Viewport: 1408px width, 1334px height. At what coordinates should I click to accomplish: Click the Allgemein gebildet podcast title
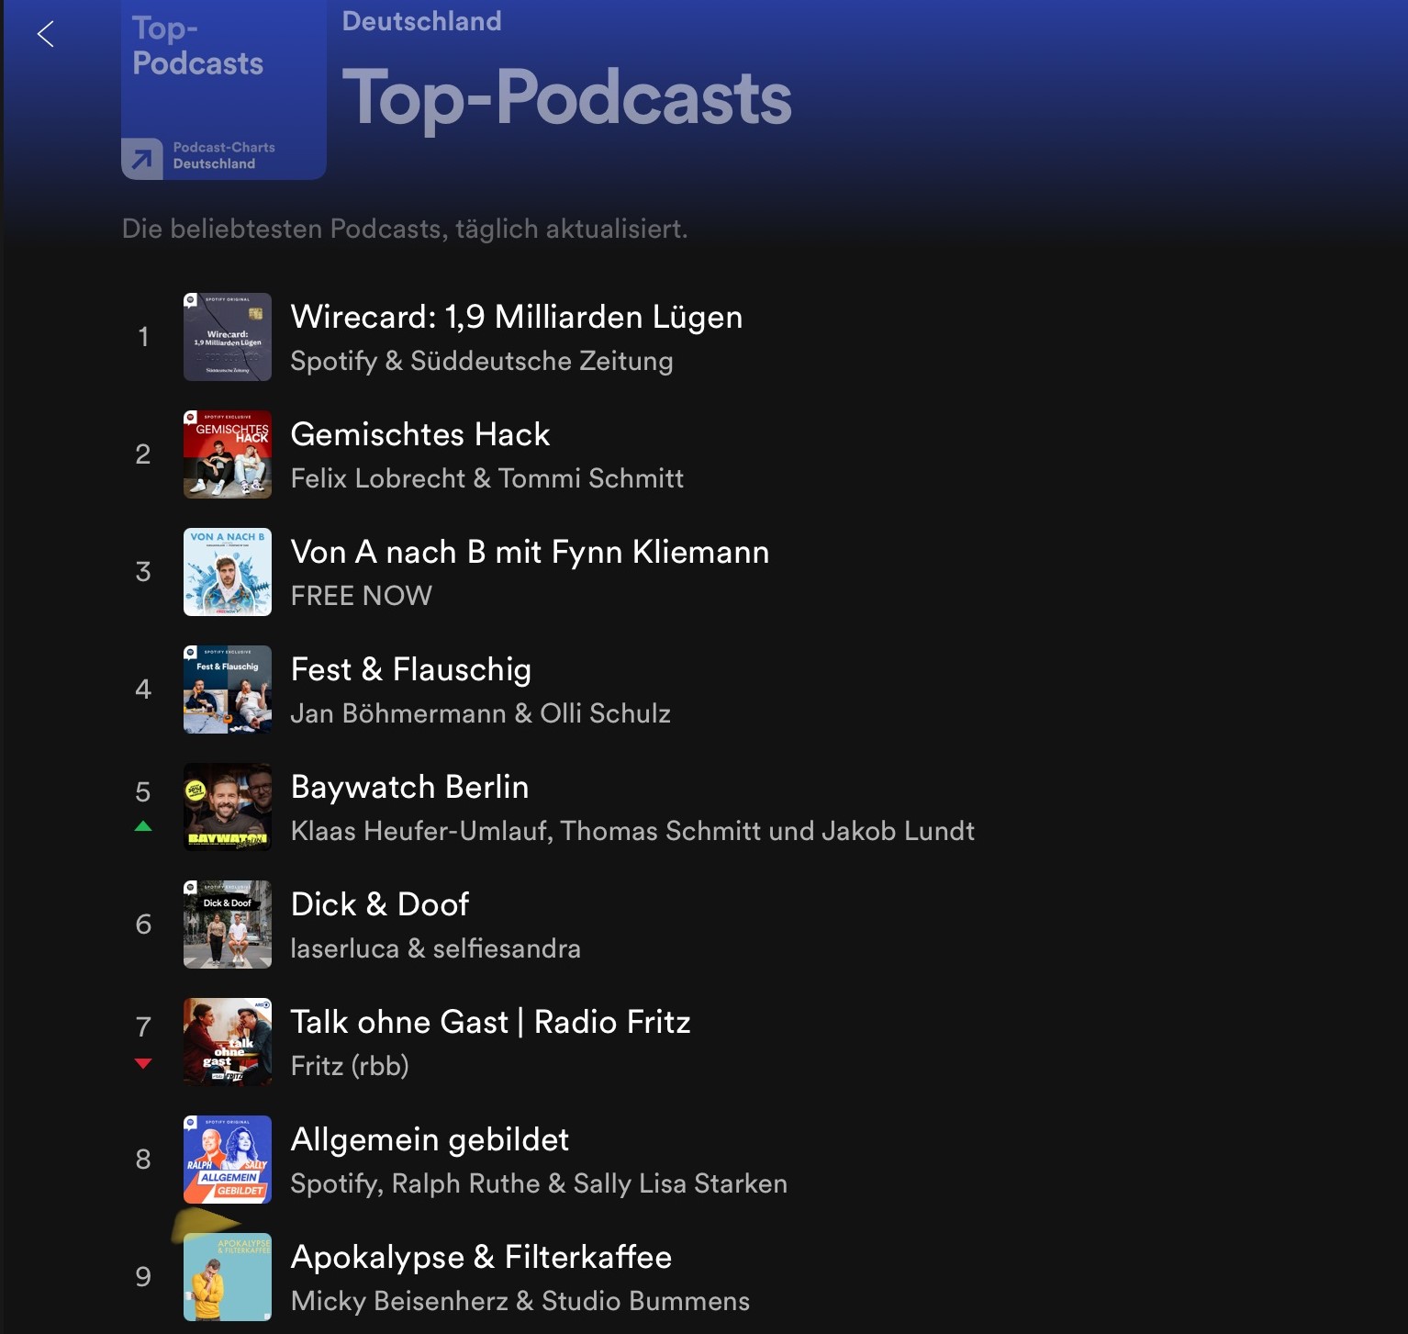click(430, 1139)
